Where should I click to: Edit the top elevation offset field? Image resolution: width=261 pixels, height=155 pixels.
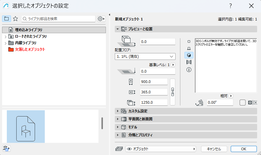[157, 42]
